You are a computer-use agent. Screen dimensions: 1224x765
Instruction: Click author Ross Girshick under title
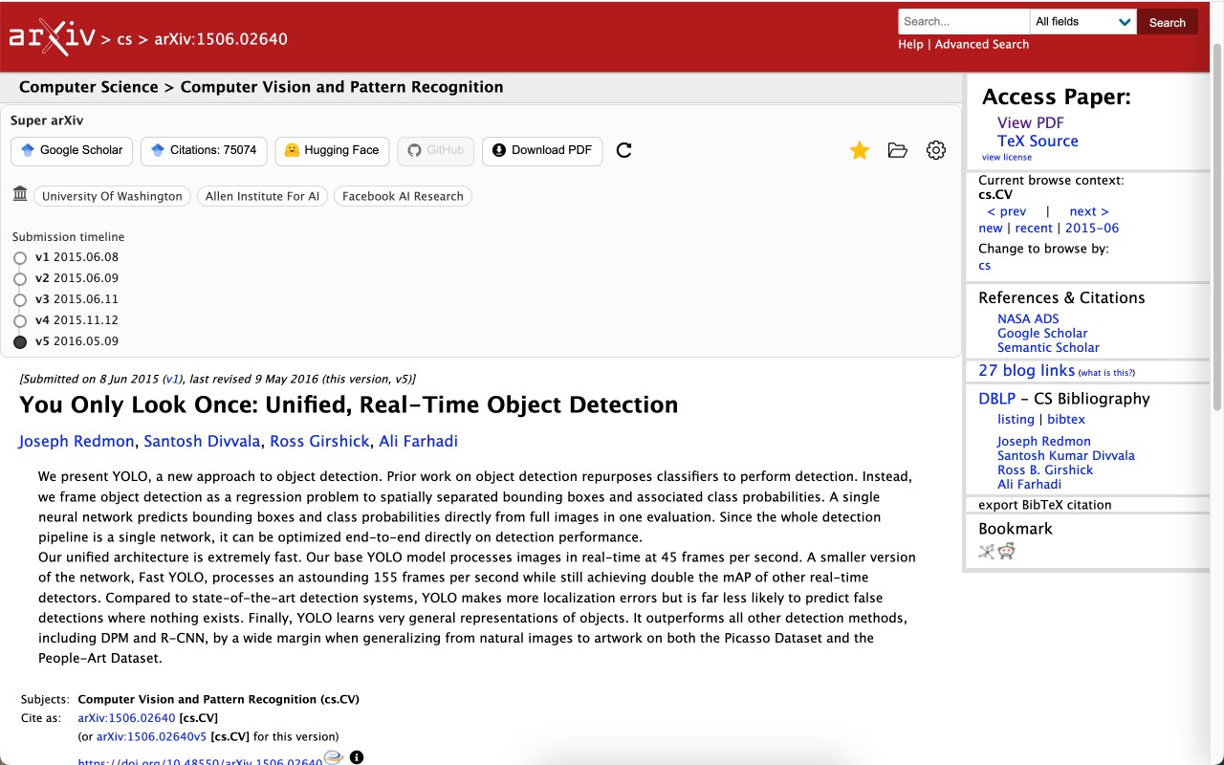pos(319,441)
